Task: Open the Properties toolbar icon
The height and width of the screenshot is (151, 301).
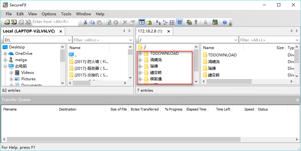Action: (132, 22)
